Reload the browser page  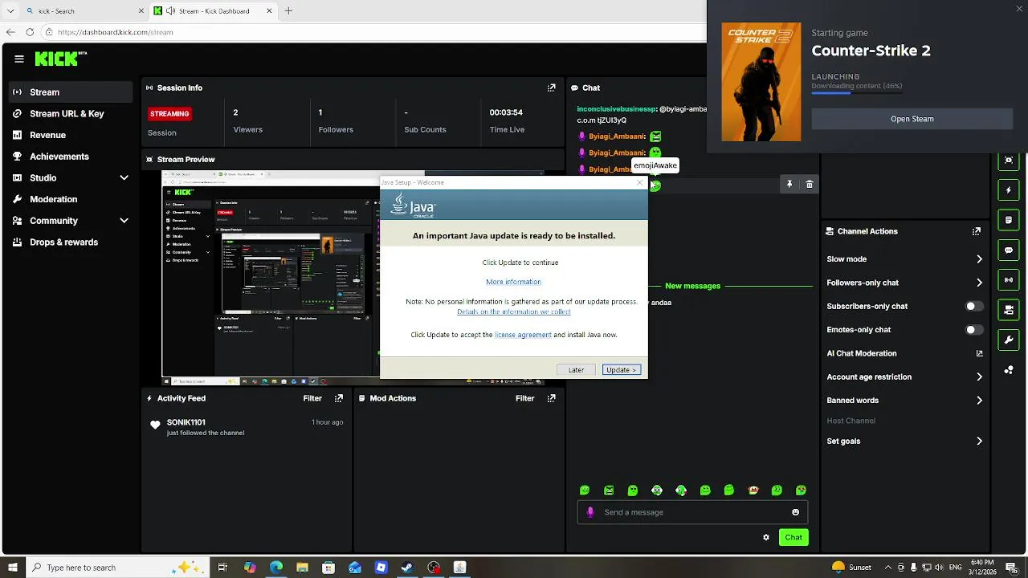[x=30, y=32]
